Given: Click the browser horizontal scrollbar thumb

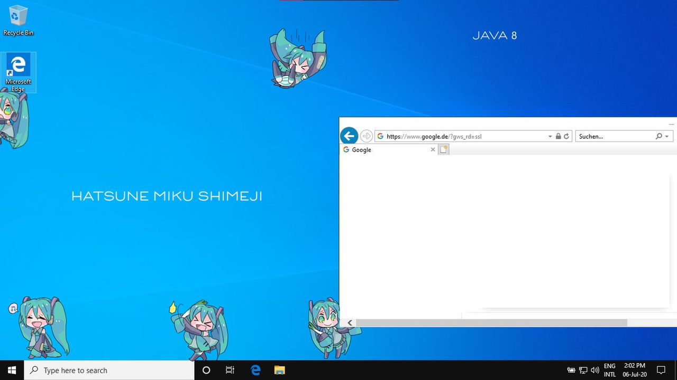Looking at the screenshot, I should [x=491, y=322].
